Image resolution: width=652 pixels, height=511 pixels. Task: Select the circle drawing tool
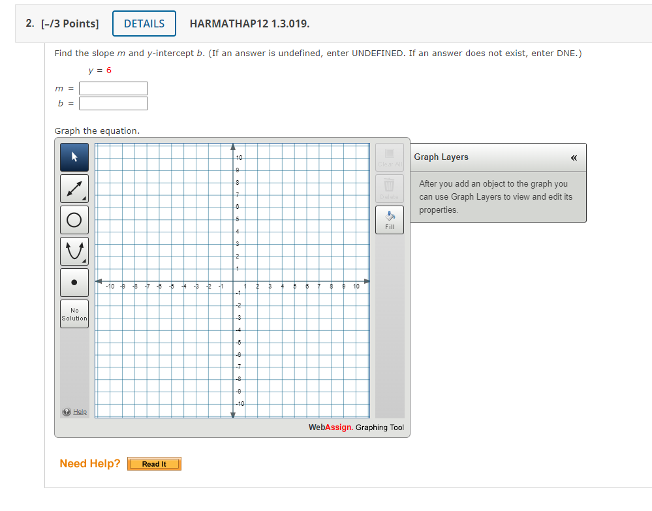click(74, 219)
